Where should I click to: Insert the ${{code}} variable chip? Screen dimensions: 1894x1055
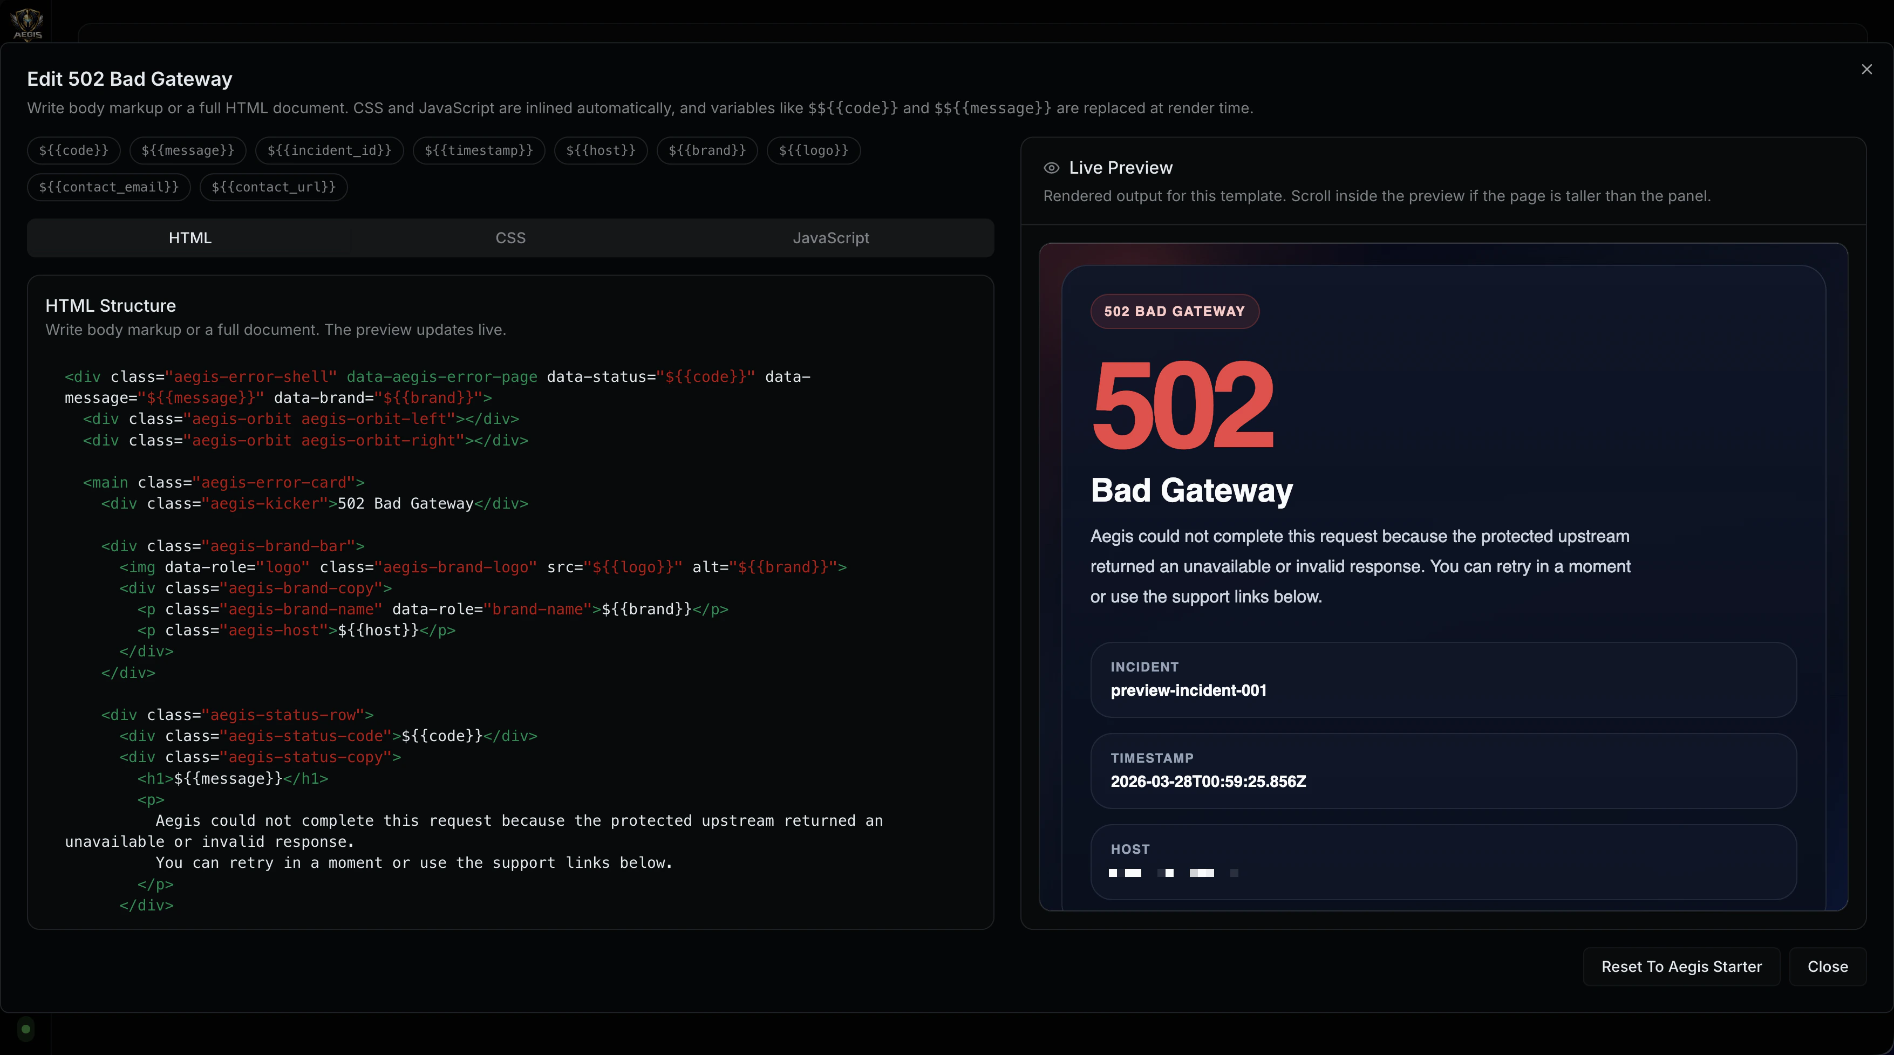coord(73,150)
